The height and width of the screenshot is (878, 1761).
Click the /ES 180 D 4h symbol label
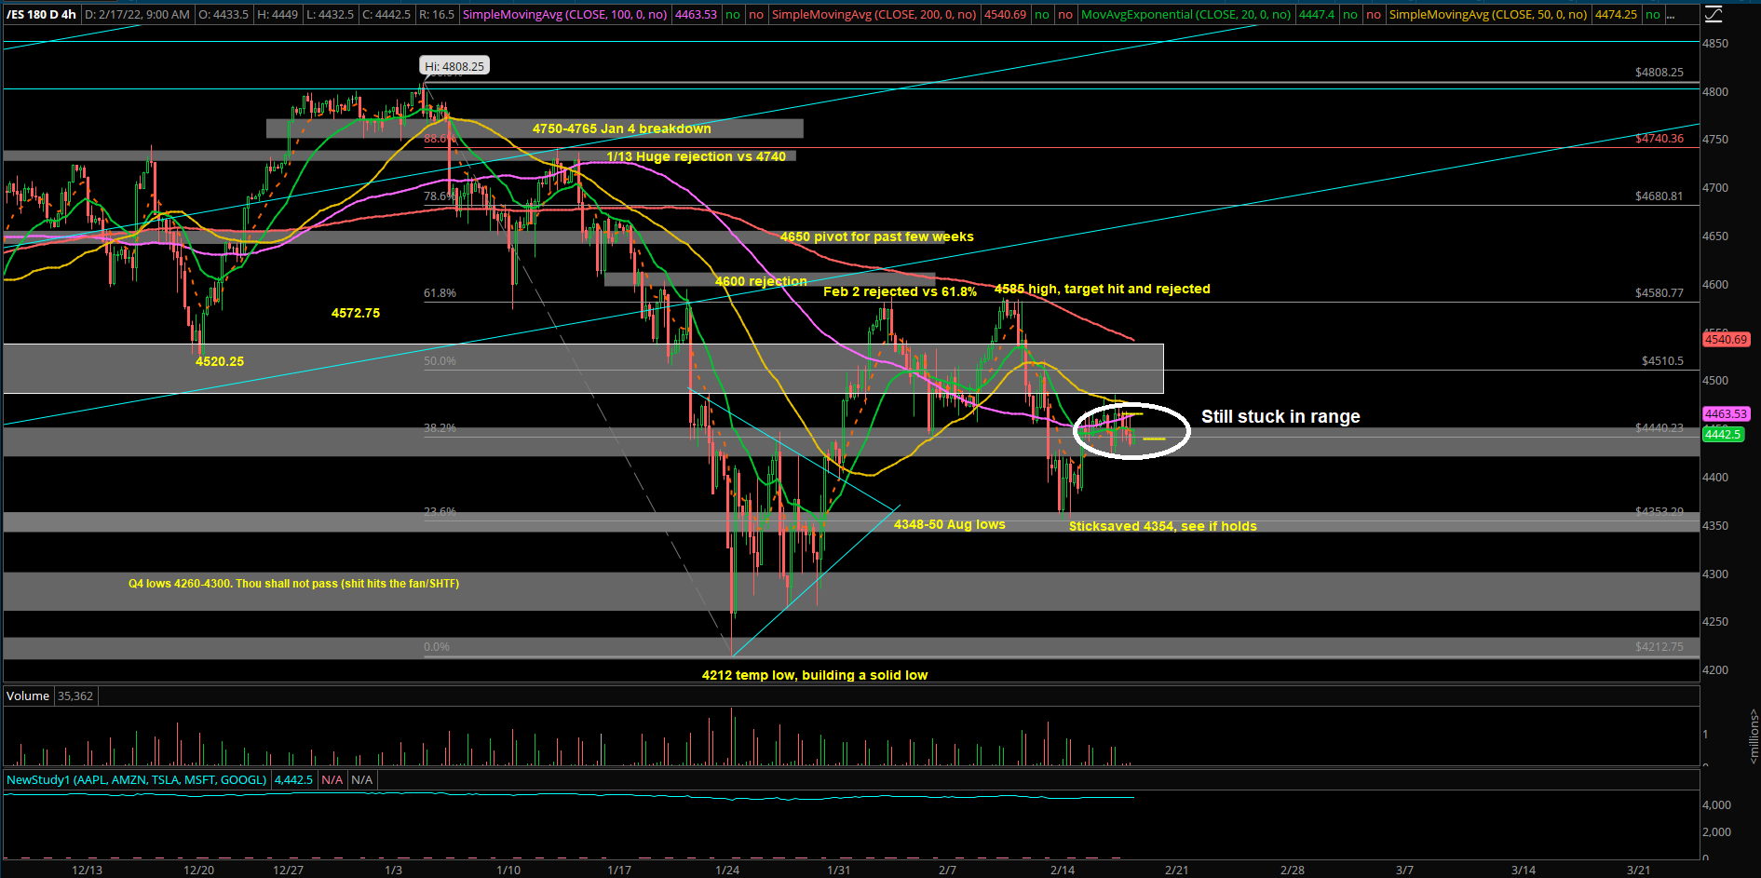click(x=41, y=15)
